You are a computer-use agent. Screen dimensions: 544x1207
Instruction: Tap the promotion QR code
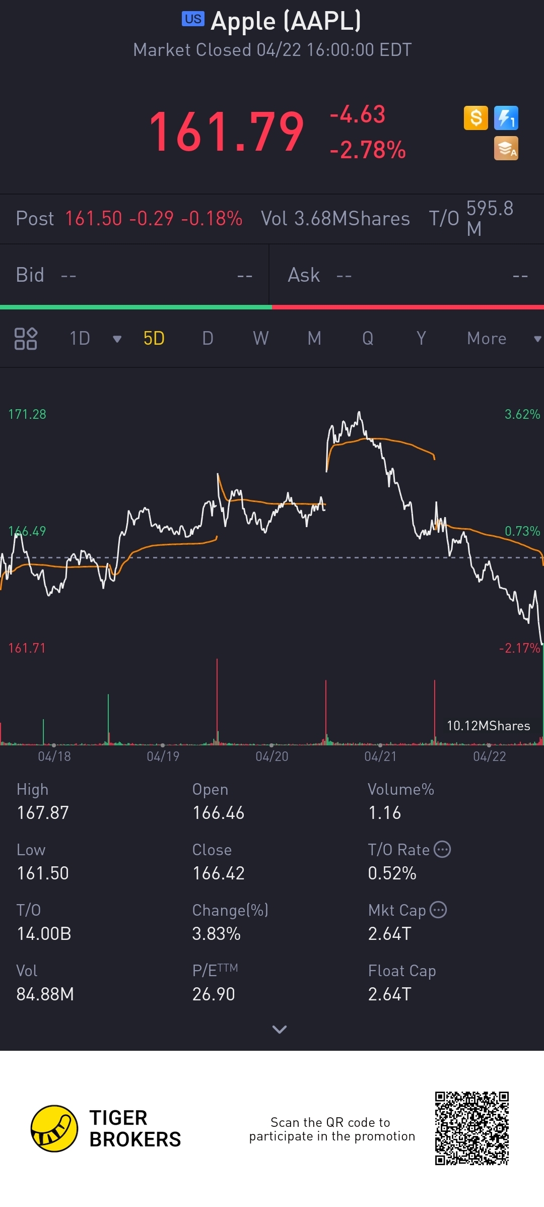point(472,1128)
